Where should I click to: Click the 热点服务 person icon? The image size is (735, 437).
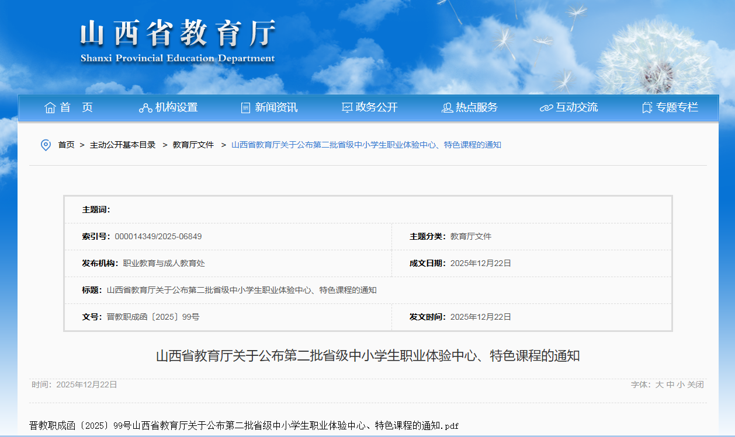(447, 108)
